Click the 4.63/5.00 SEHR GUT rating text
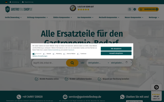 click(x=86, y=7)
